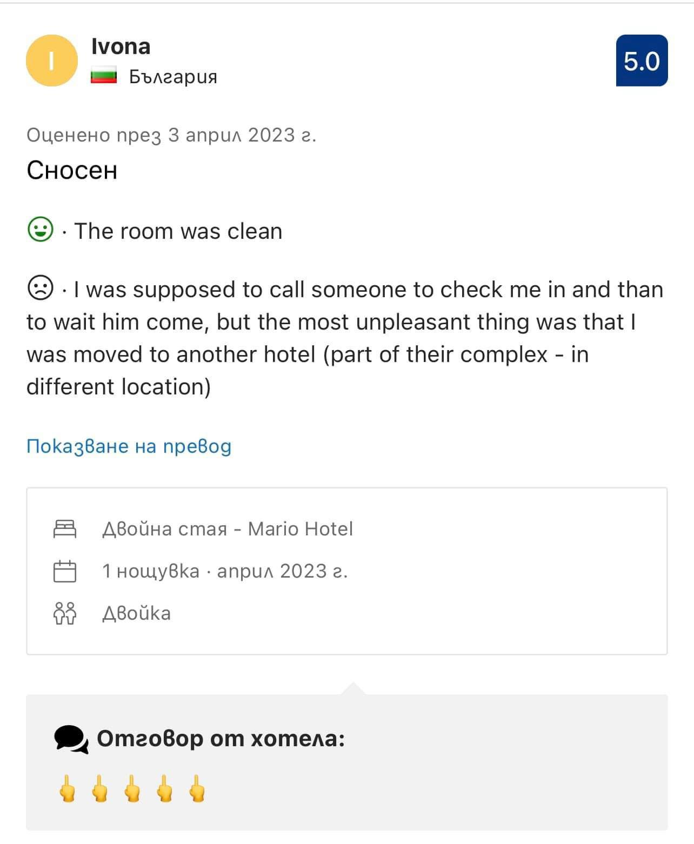The image size is (694, 844).
Task: Open the 'Показване на превод' translation link
Action: pyautogui.click(x=129, y=446)
